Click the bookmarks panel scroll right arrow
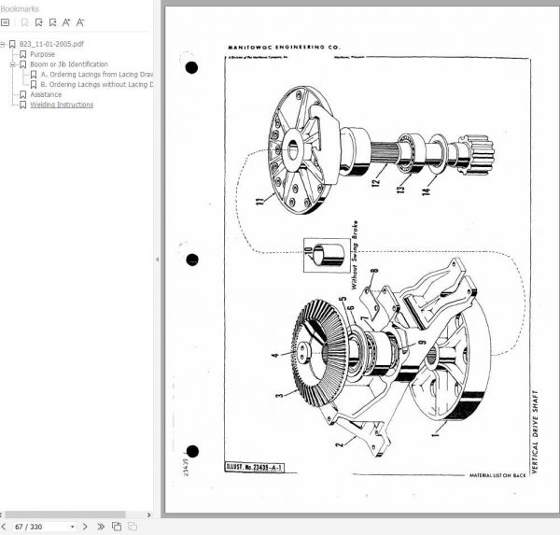This screenshot has width=560, height=535. click(x=149, y=514)
